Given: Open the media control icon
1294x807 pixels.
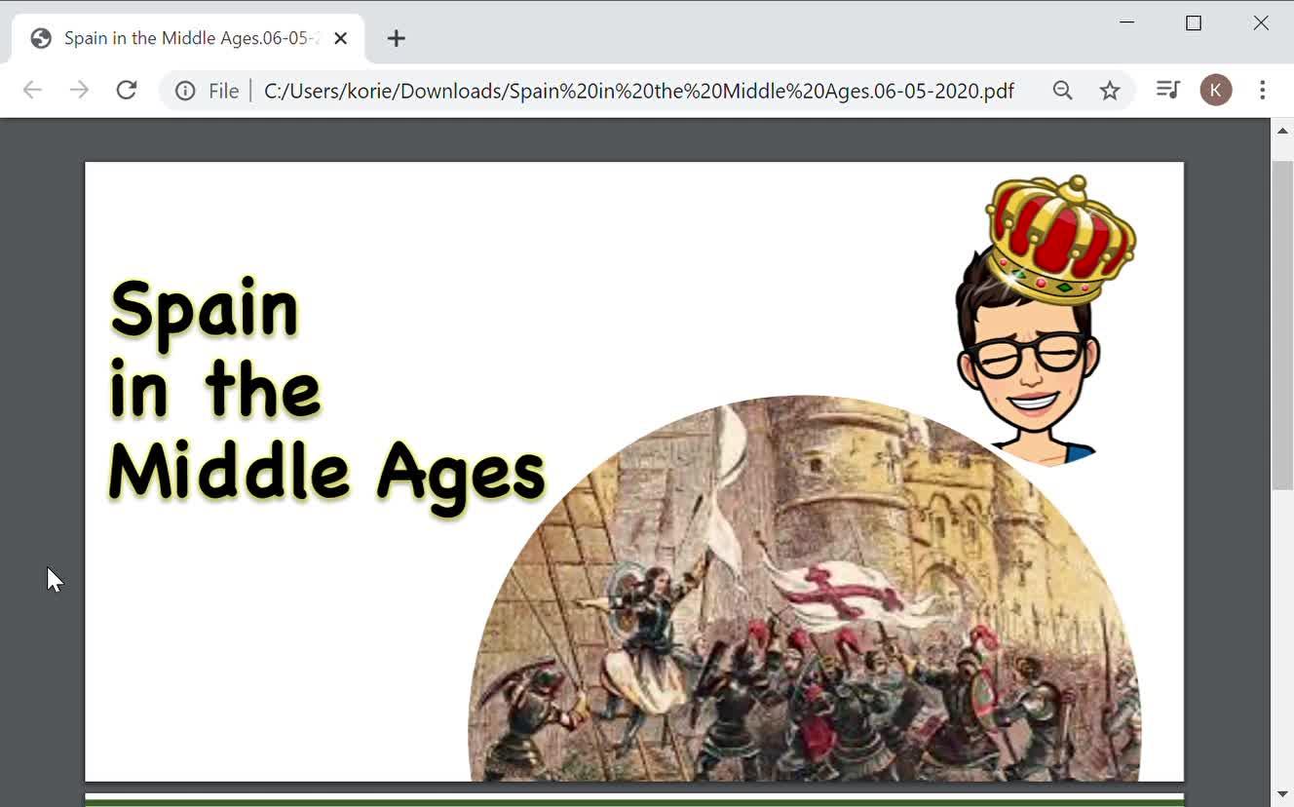Looking at the screenshot, I should pos(1167,91).
